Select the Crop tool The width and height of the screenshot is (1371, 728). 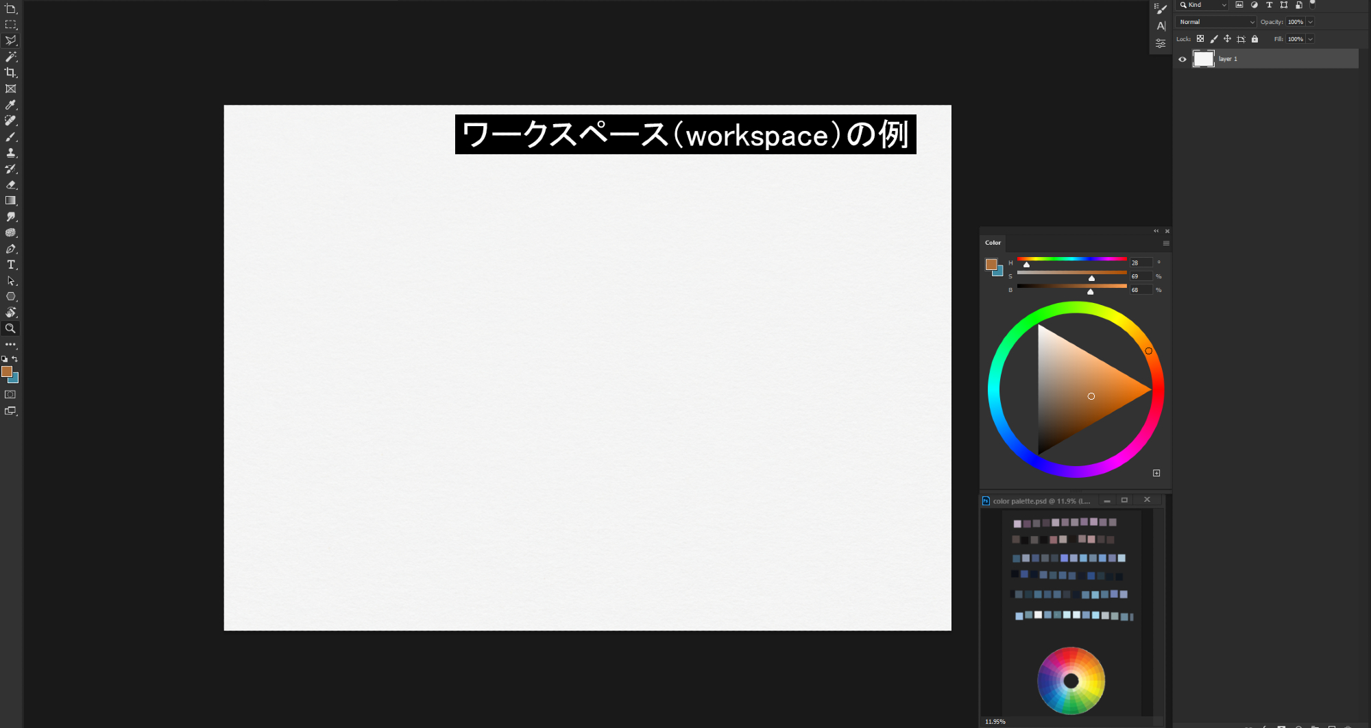tap(10, 73)
